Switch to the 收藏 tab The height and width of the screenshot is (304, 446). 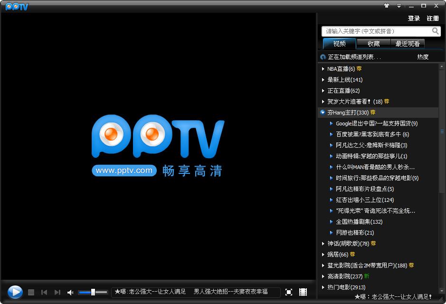[373, 43]
